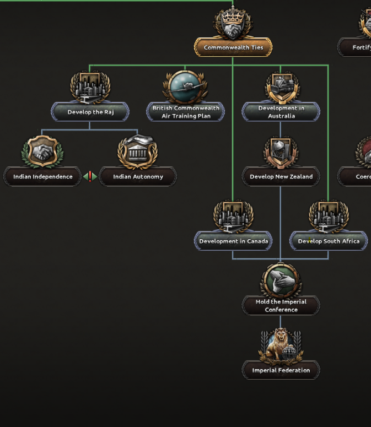Viewport: 371px width, 427px height.
Task: Select the Development in Canada factory icon
Action: tap(233, 217)
